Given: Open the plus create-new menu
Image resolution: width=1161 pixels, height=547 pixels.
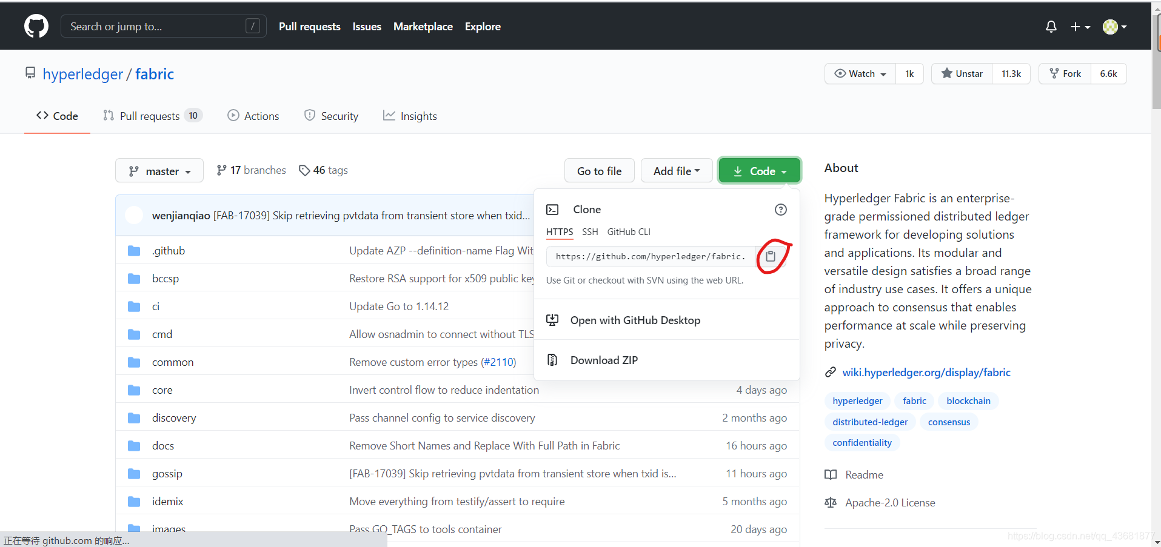Looking at the screenshot, I should pyautogui.click(x=1080, y=27).
